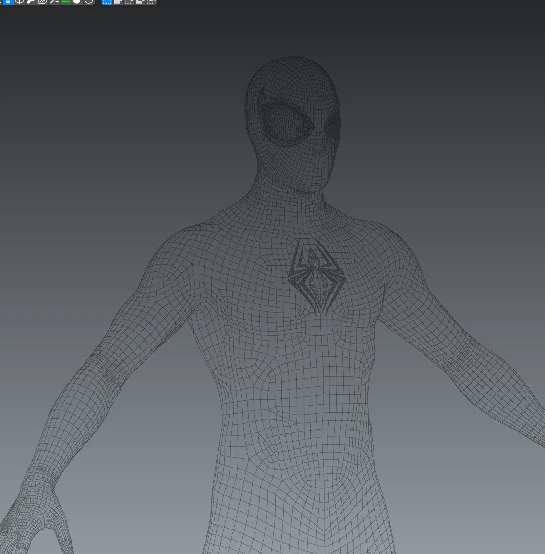Enable the sphere shaded display mode
This screenshot has width=545, height=554.
click(76, 2)
